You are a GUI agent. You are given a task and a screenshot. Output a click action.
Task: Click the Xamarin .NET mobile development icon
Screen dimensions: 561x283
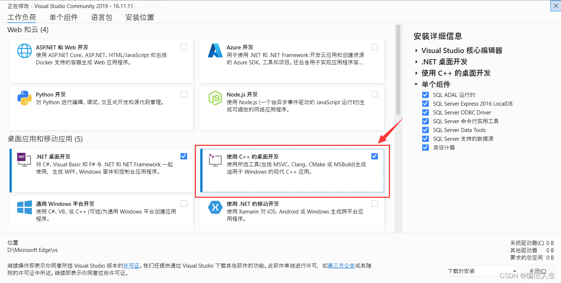click(215, 207)
